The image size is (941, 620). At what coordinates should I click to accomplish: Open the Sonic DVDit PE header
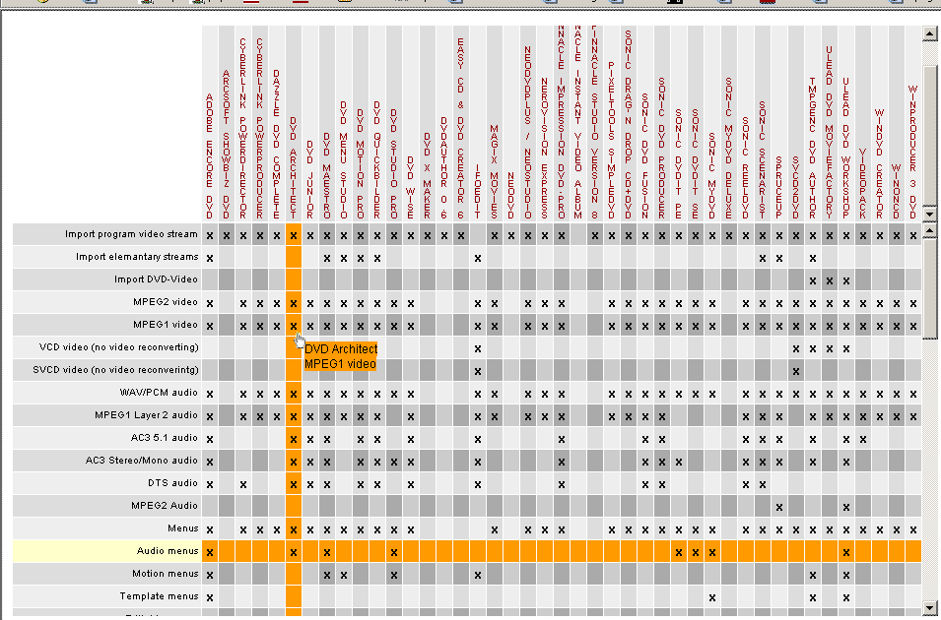click(x=679, y=164)
